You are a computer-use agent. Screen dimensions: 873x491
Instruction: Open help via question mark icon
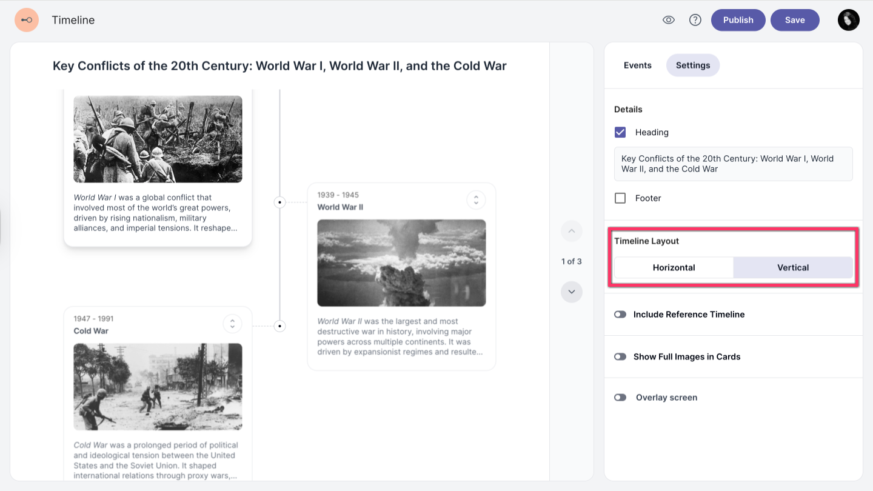[x=695, y=20]
